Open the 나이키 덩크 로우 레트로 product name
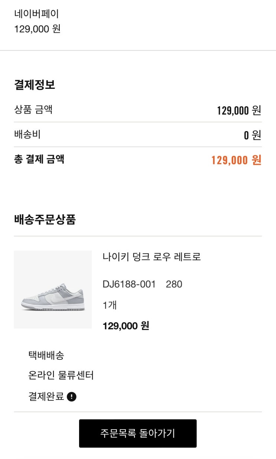The image size is (276, 459). tap(152, 257)
